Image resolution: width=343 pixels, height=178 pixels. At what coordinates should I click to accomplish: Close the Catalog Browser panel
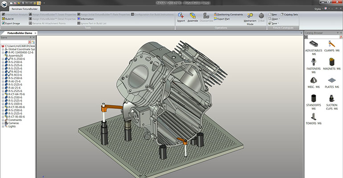(x=341, y=33)
